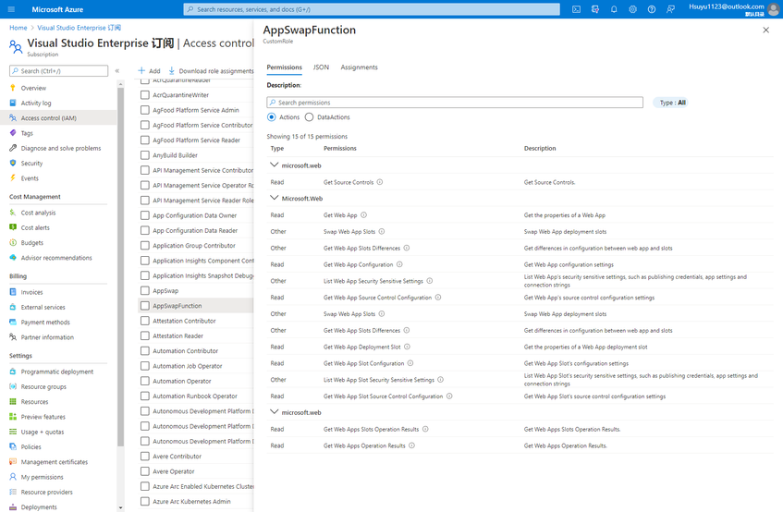Click Download role assignments
Viewport: 783px width, 512px height.
[211, 71]
